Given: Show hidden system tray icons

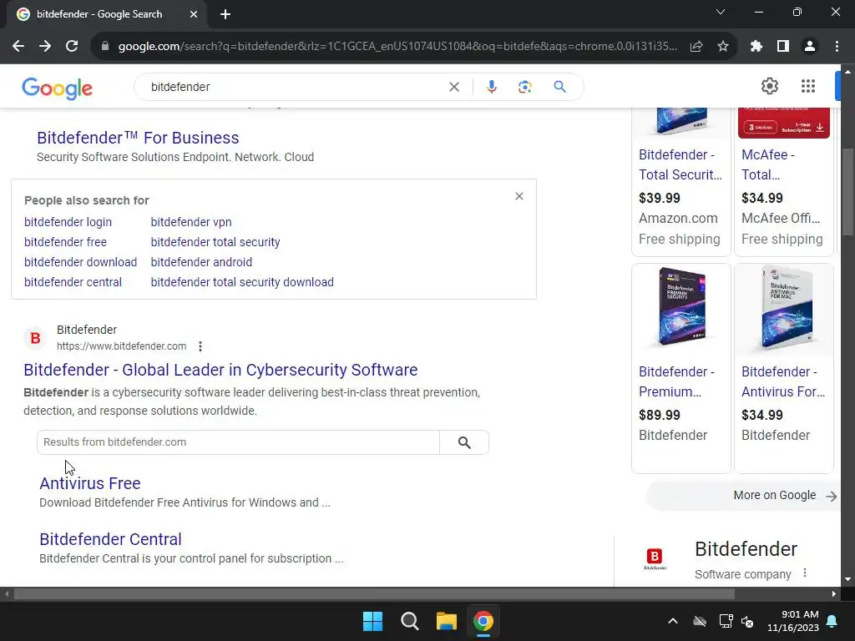Looking at the screenshot, I should [673, 621].
